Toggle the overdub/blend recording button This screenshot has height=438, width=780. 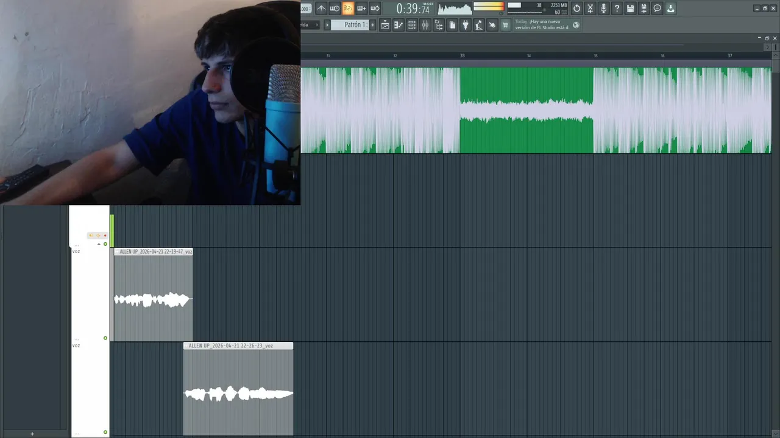(361, 8)
